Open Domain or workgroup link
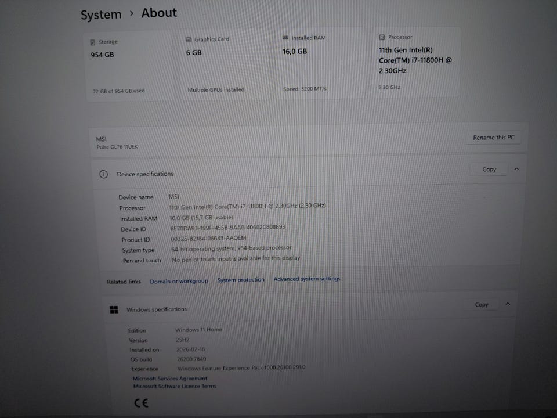 [x=179, y=281]
